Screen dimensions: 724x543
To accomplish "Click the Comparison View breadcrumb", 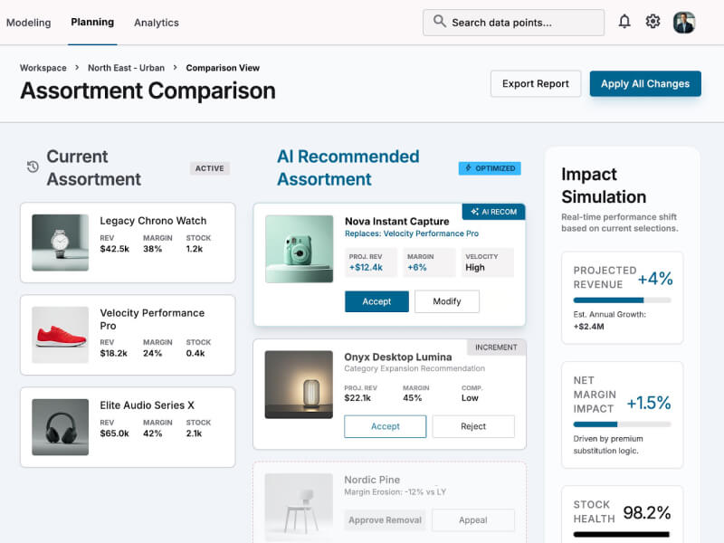I will click(x=223, y=68).
